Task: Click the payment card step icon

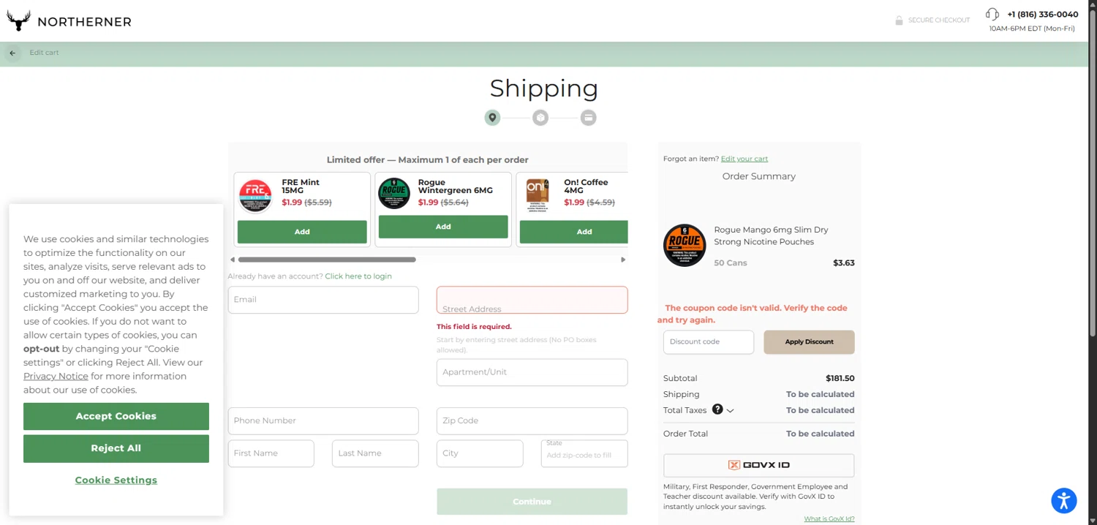Action: point(588,118)
